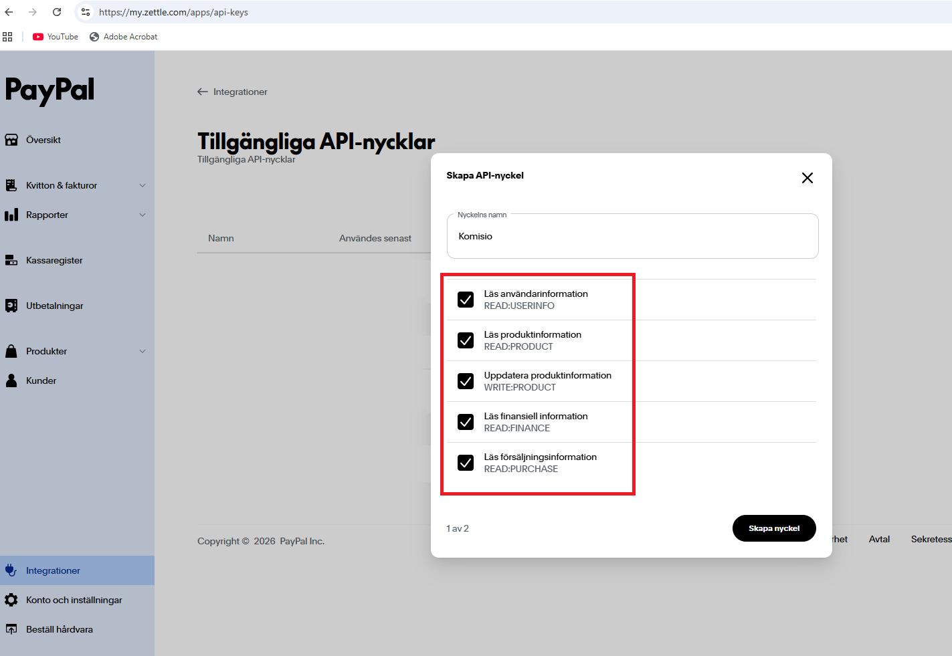The image size is (952, 656).
Task: Click the Kunder person icon
Action: pyautogui.click(x=10, y=380)
